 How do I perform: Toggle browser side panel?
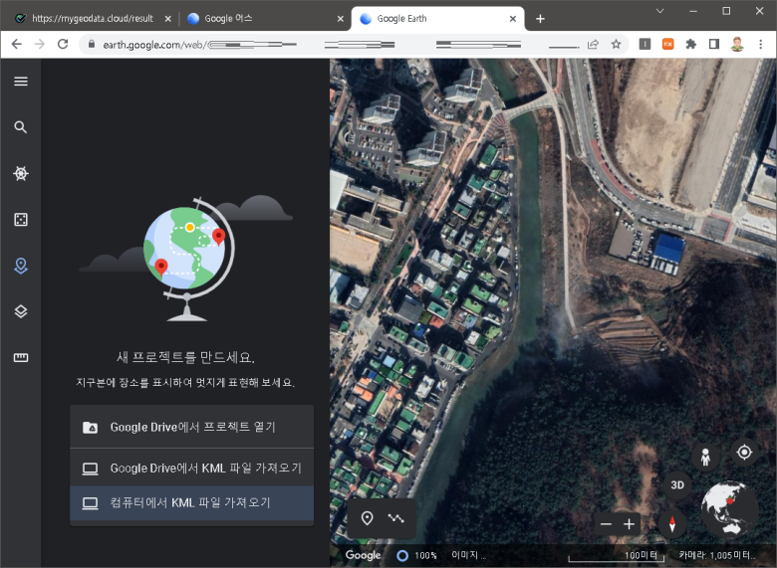point(714,44)
